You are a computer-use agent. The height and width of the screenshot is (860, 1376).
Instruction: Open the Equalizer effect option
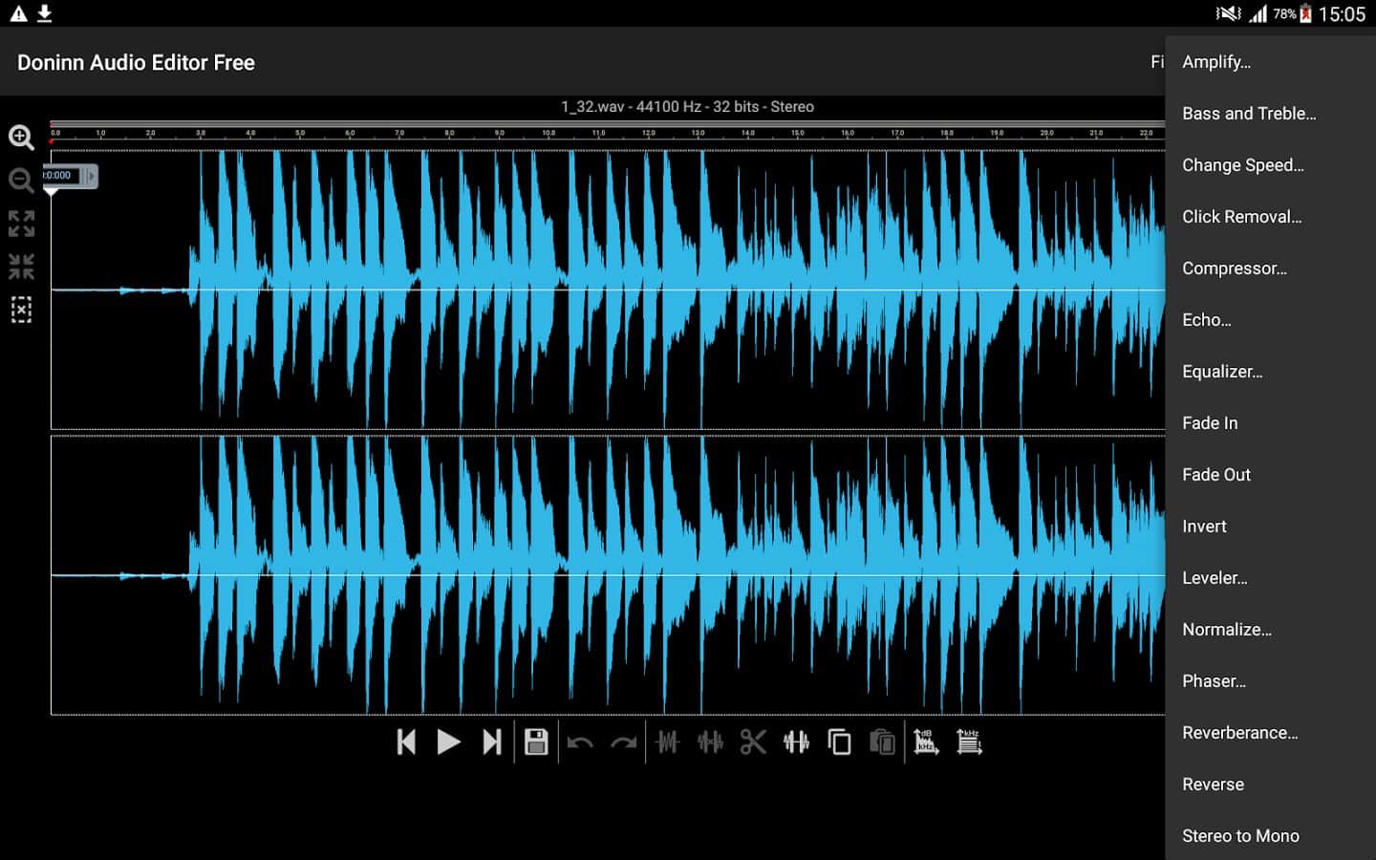tap(1221, 372)
